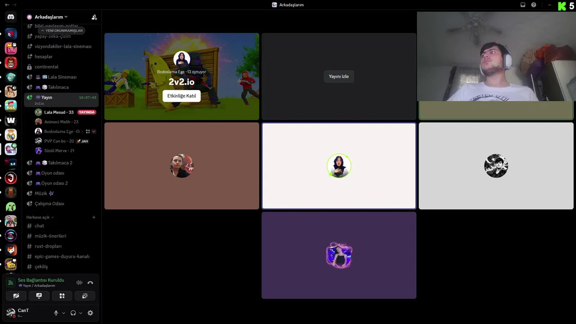Select the Yayın voice channel
Image resolution: width=576 pixels, height=324 pixels.
pos(61,99)
